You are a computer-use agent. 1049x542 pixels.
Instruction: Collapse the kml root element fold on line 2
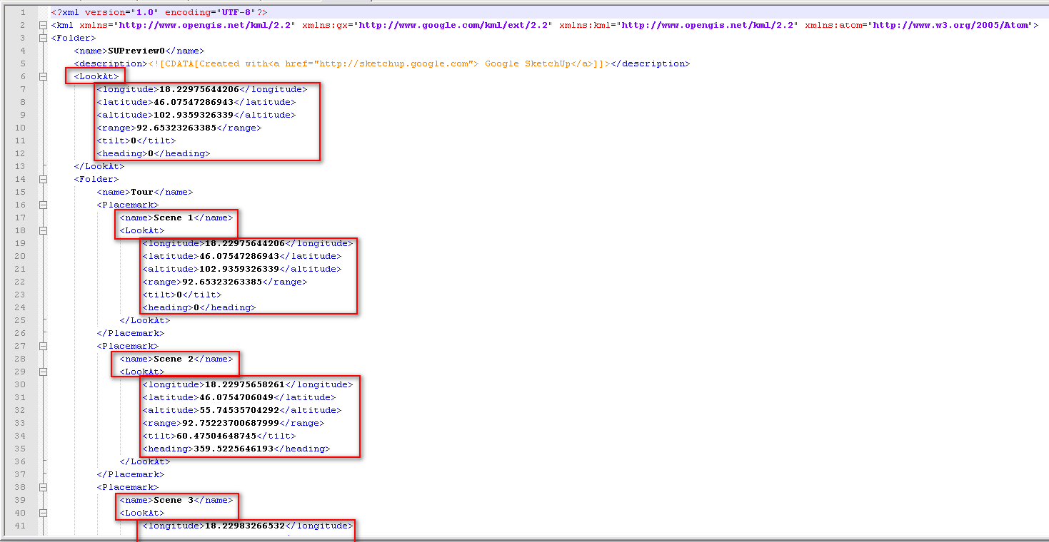(44, 25)
